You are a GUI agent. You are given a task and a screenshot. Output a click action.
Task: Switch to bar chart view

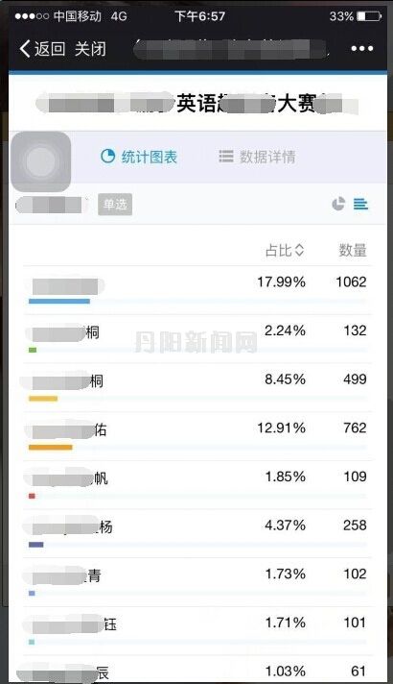(360, 204)
